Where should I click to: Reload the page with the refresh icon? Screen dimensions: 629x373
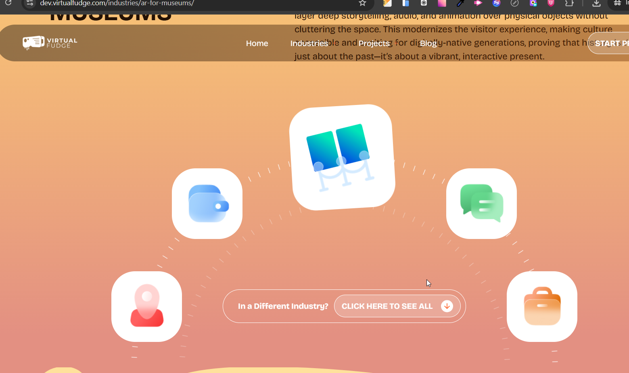coord(8,3)
